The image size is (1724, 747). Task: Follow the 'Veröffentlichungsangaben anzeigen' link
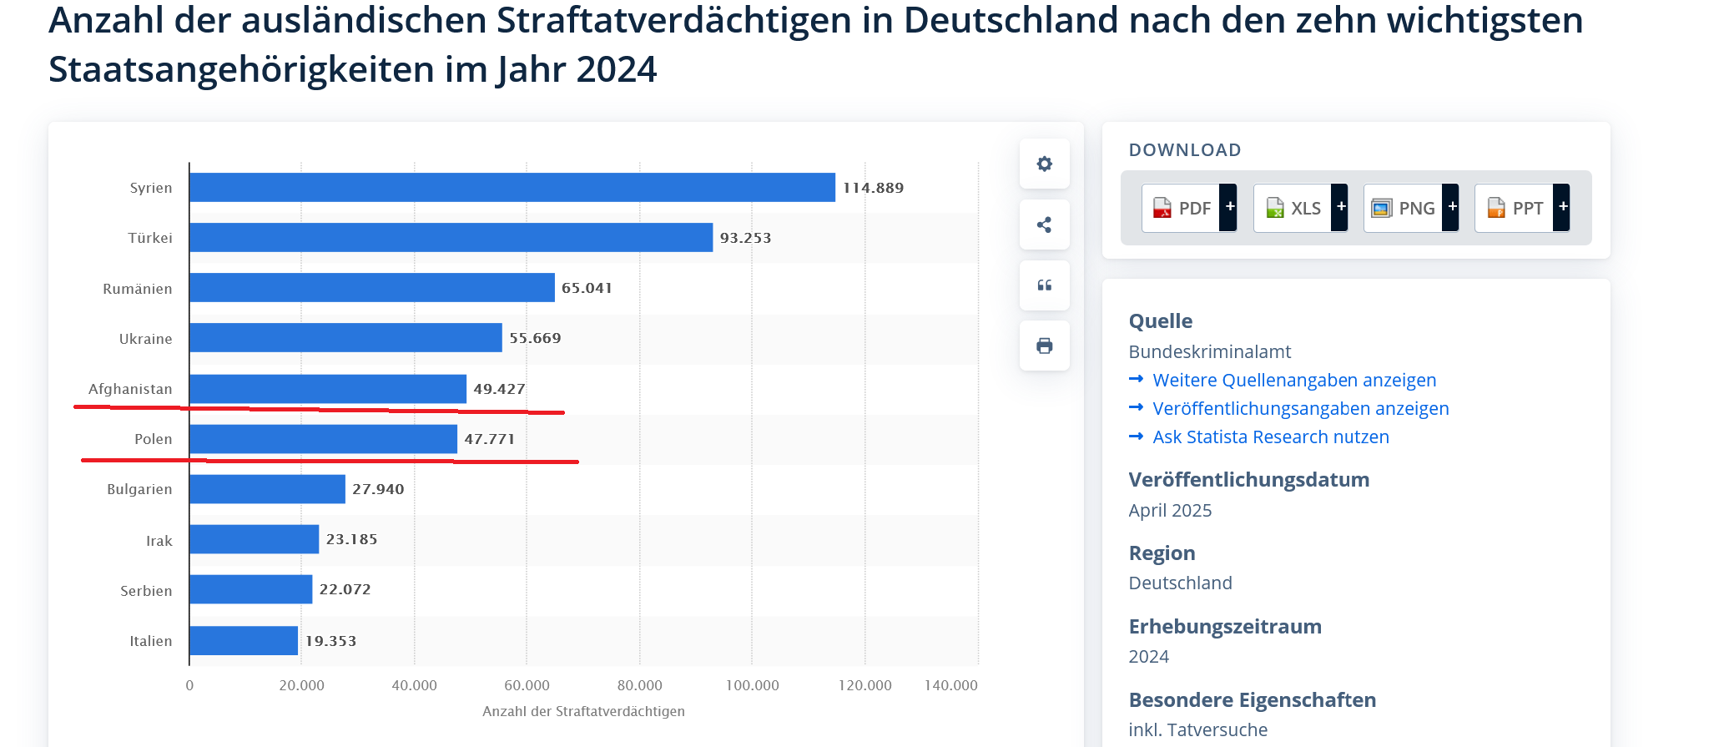pyautogui.click(x=1301, y=409)
